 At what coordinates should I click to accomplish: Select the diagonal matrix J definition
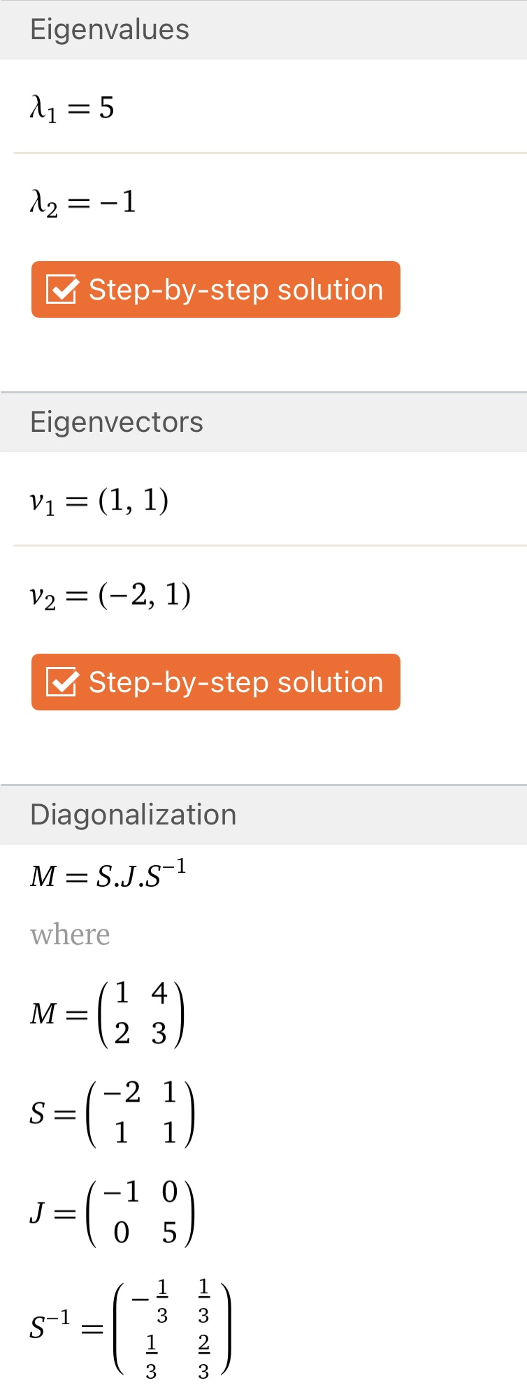click(112, 1212)
